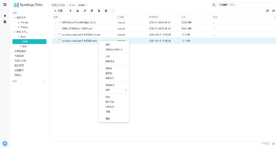Expand the Photos folder tree node
The image size is (279, 148).
(18, 27)
